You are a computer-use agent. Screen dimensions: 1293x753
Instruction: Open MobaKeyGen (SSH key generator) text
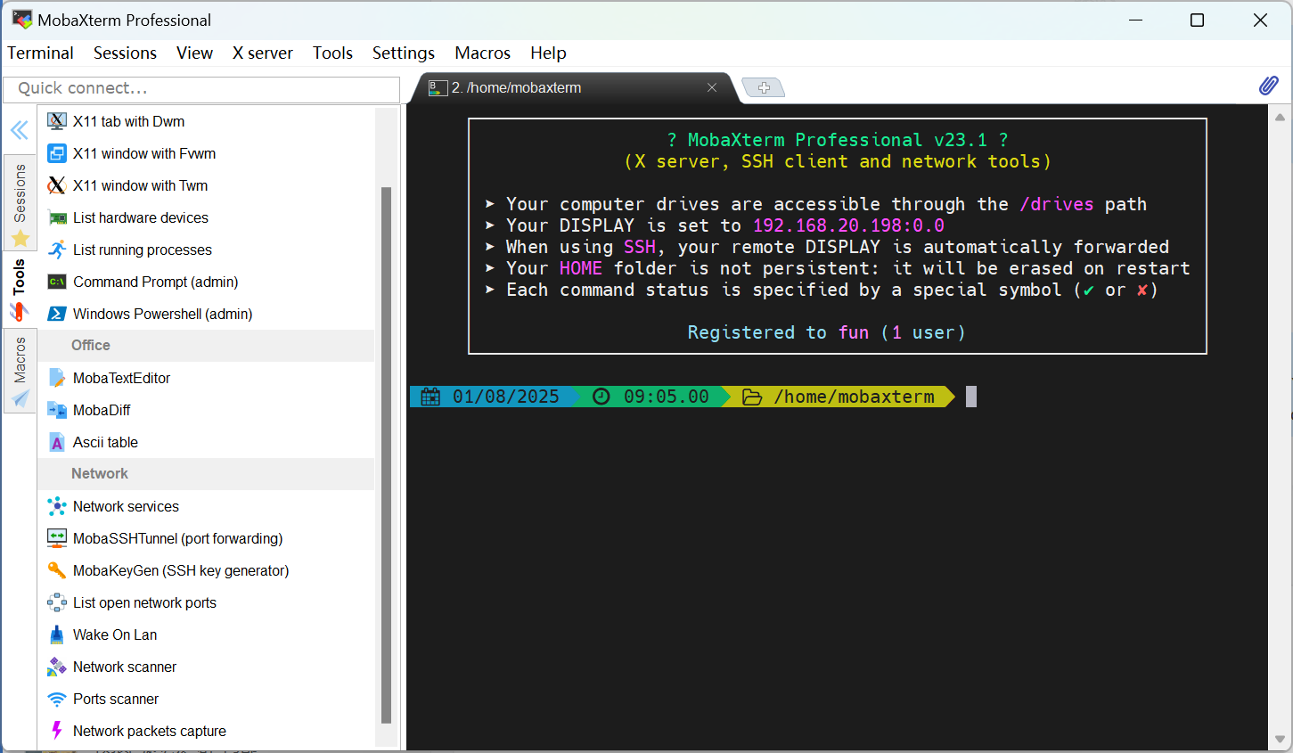tap(181, 570)
